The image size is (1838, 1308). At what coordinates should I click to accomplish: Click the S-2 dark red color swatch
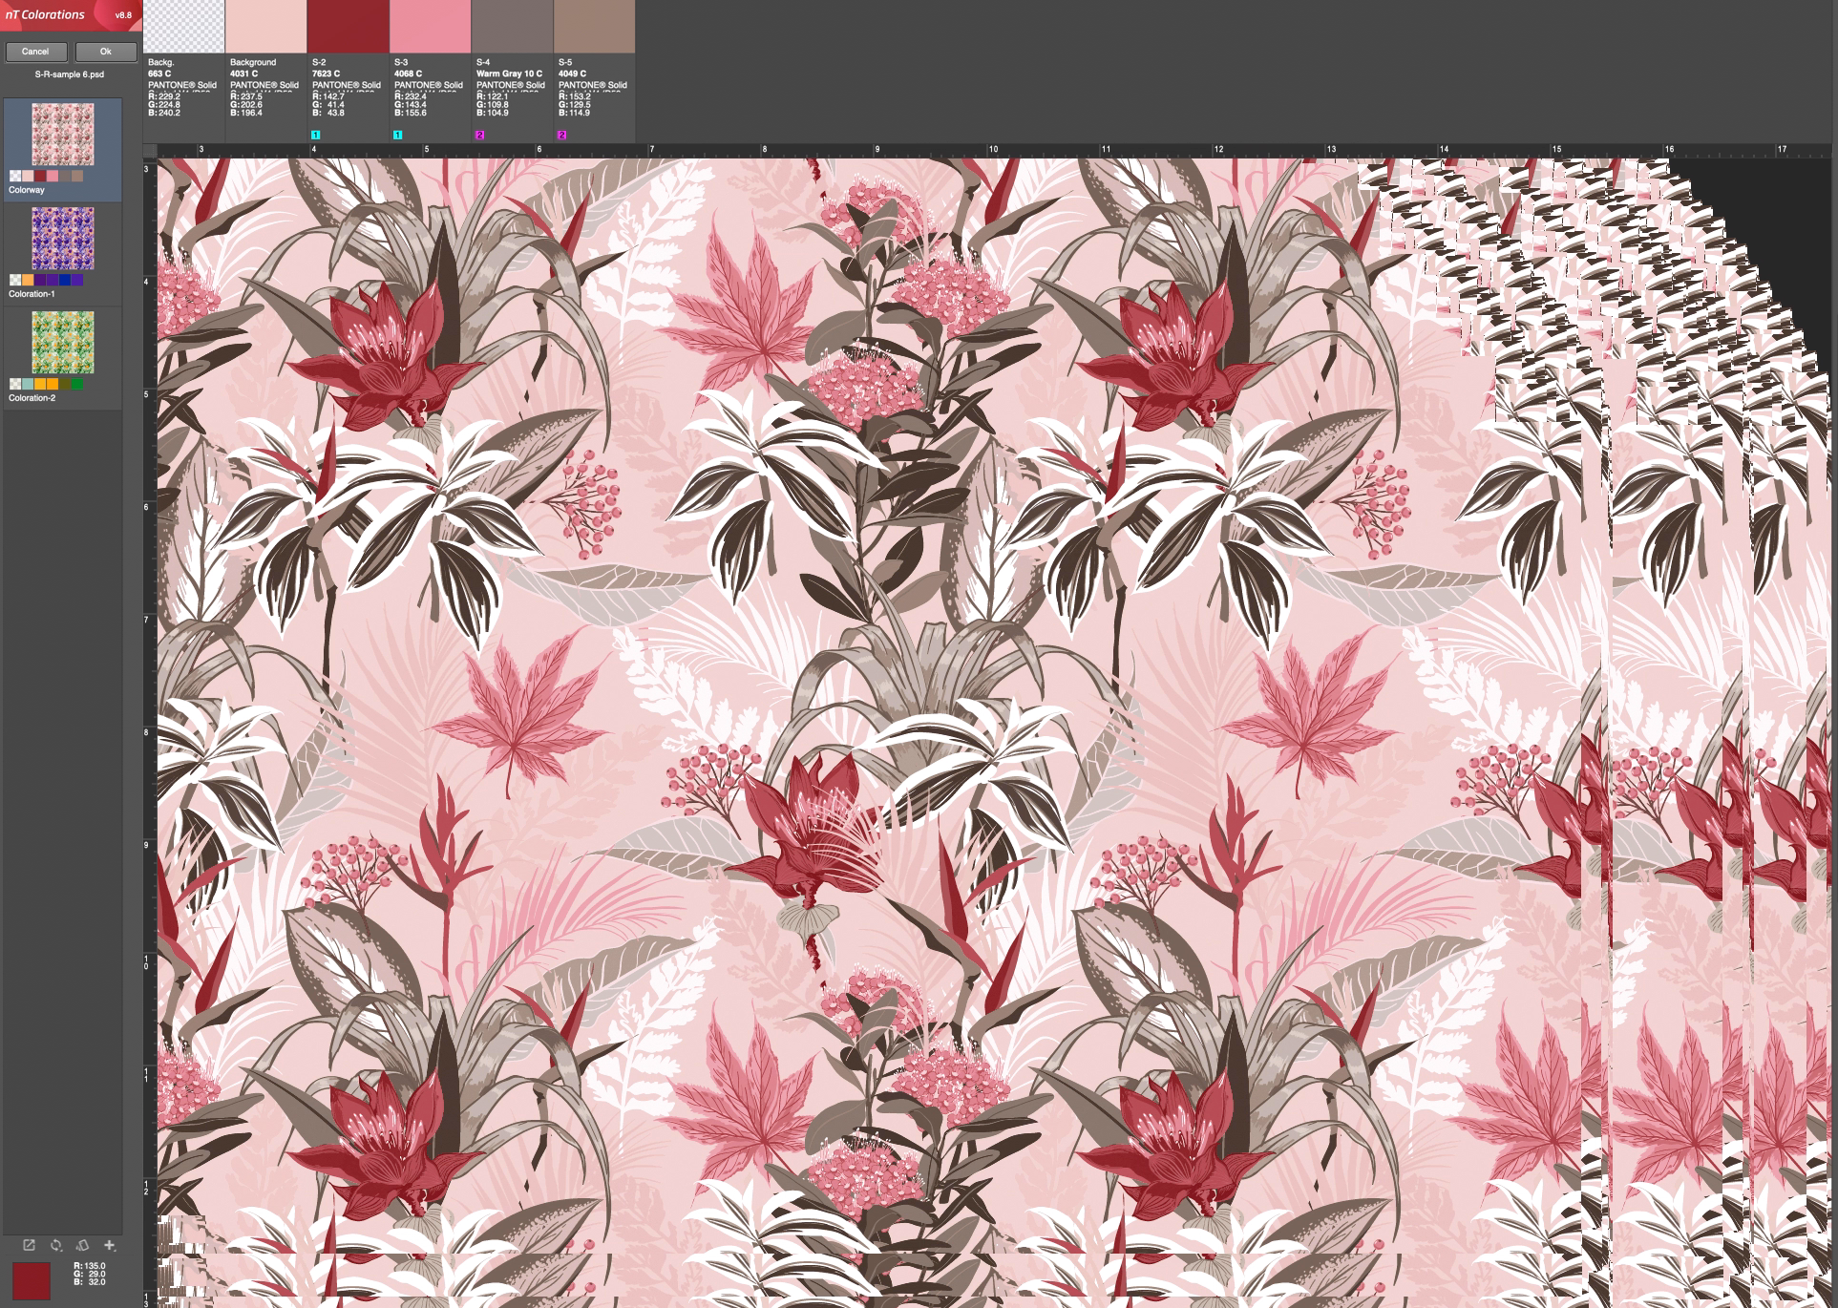[348, 27]
